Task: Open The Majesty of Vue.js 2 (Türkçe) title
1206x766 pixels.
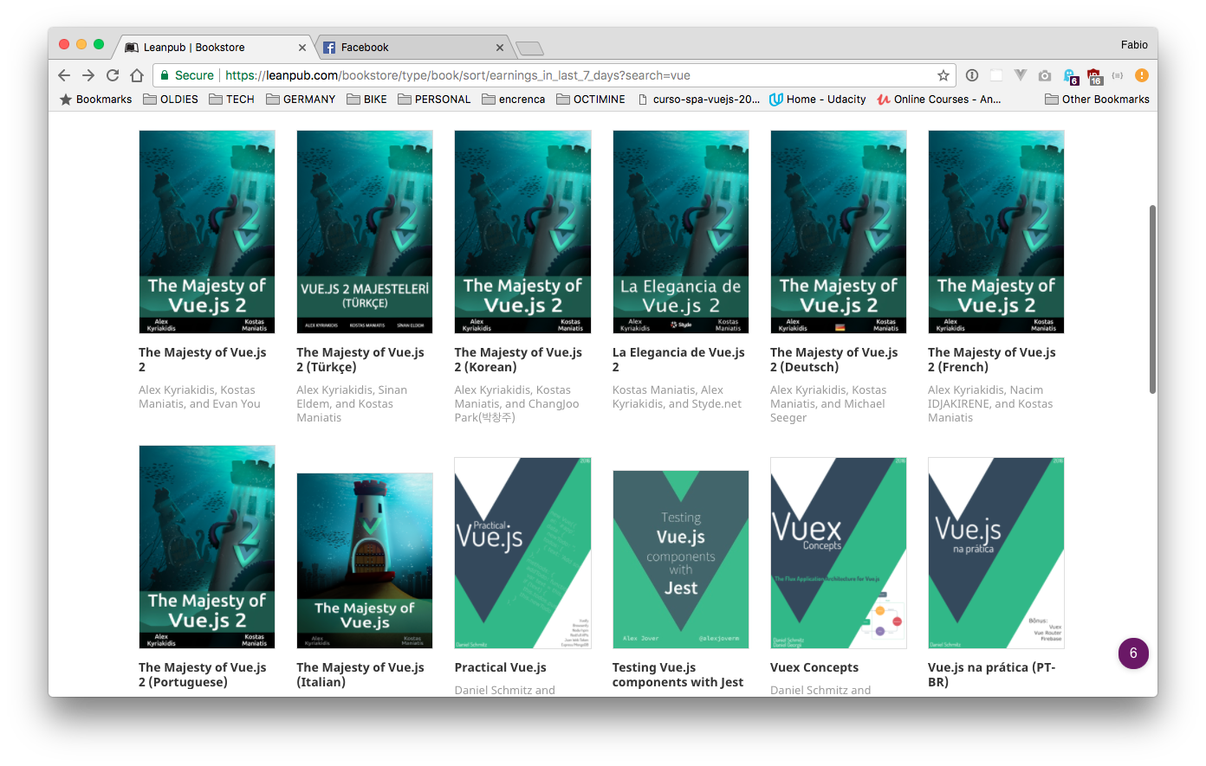Action: [360, 359]
